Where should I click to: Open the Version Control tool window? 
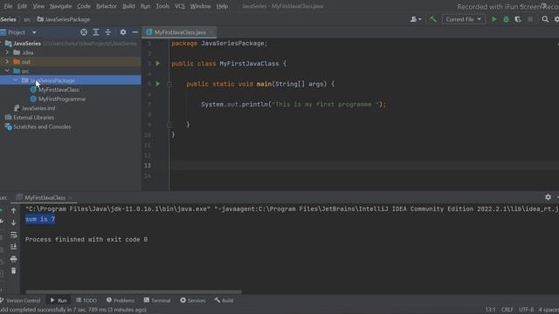click(x=21, y=300)
